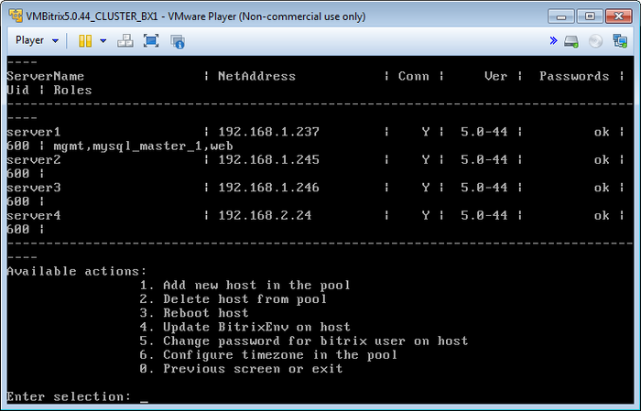This screenshot has width=641, height=411.
Task: Enter full screen mode
Action: click(x=151, y=41)
